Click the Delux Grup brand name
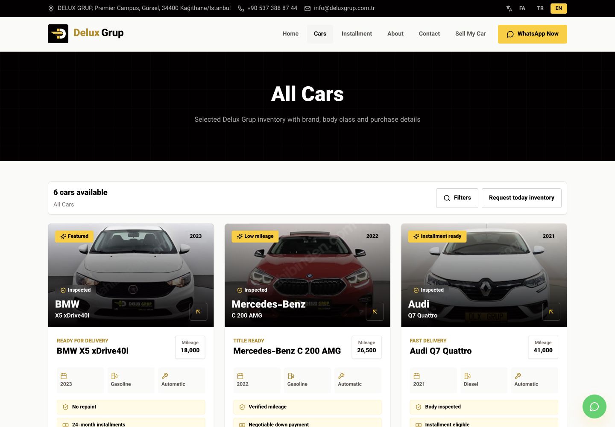Screen dimensions: 615x427 click(99, 33)
